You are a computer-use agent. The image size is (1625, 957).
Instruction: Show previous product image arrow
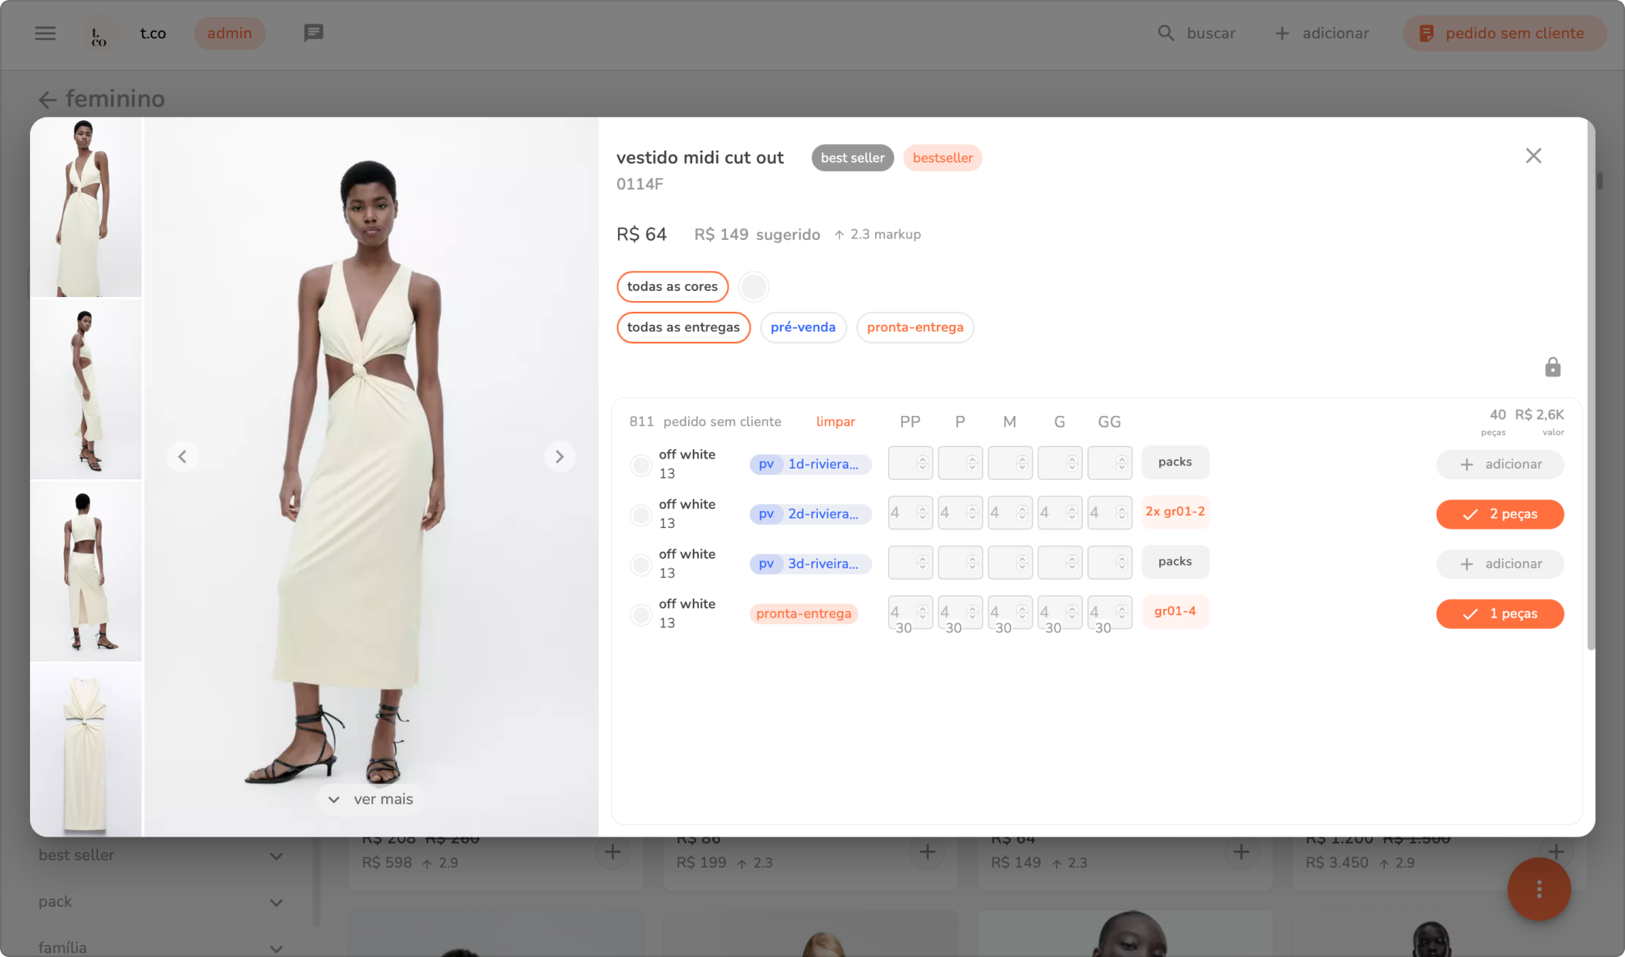tap(182, 457)
